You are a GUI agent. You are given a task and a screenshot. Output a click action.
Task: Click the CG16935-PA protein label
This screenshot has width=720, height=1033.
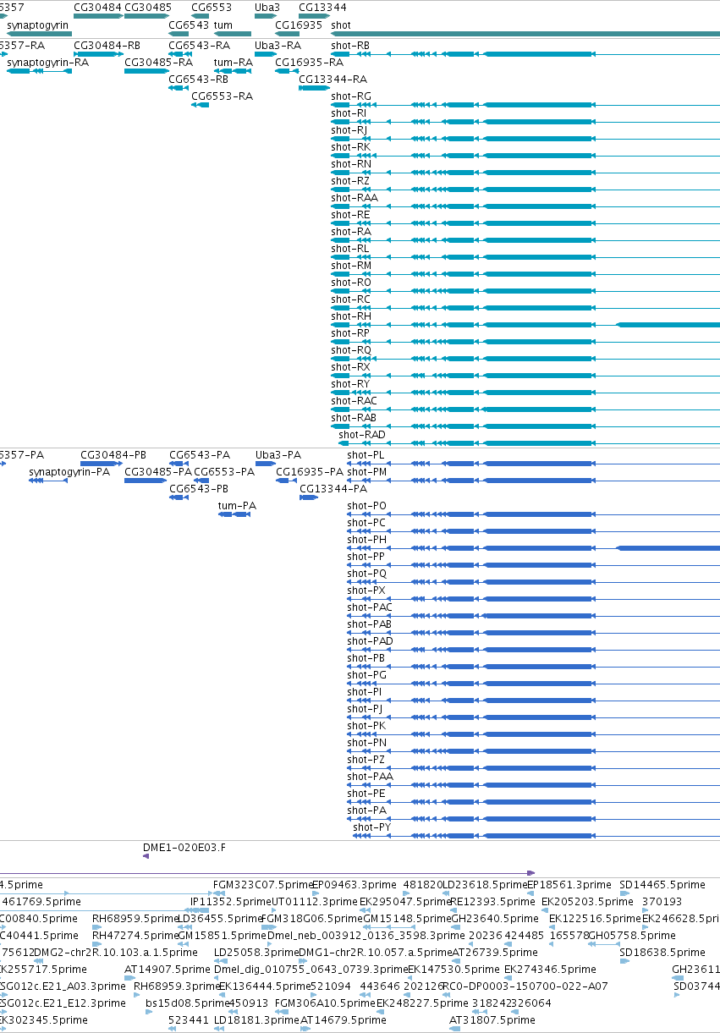click(x=311, y=472)
